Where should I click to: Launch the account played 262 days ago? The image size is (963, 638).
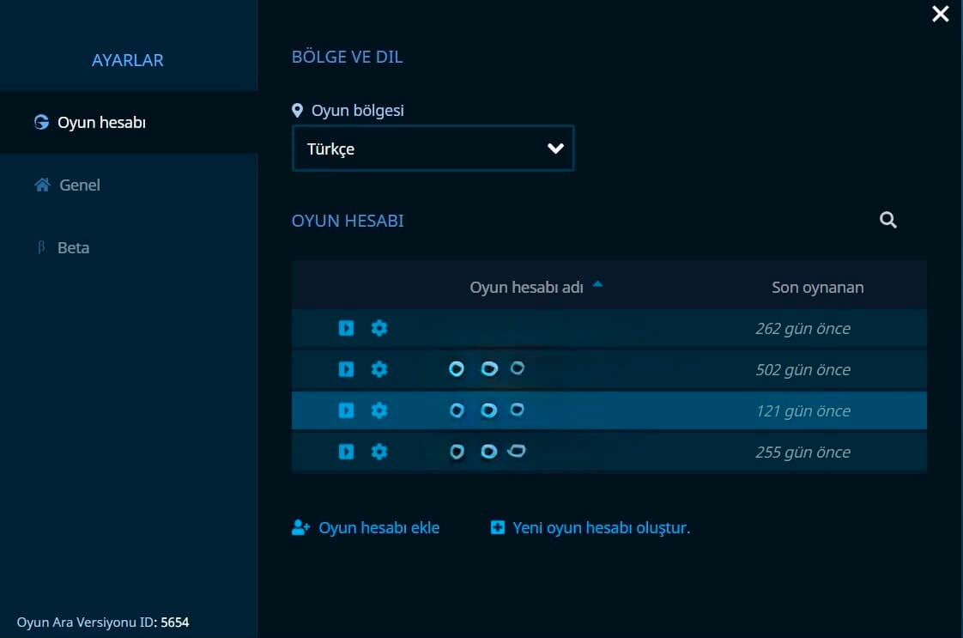347,328
